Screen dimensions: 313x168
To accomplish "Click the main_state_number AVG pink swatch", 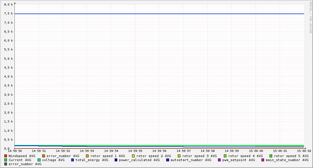I will (263, 160).
